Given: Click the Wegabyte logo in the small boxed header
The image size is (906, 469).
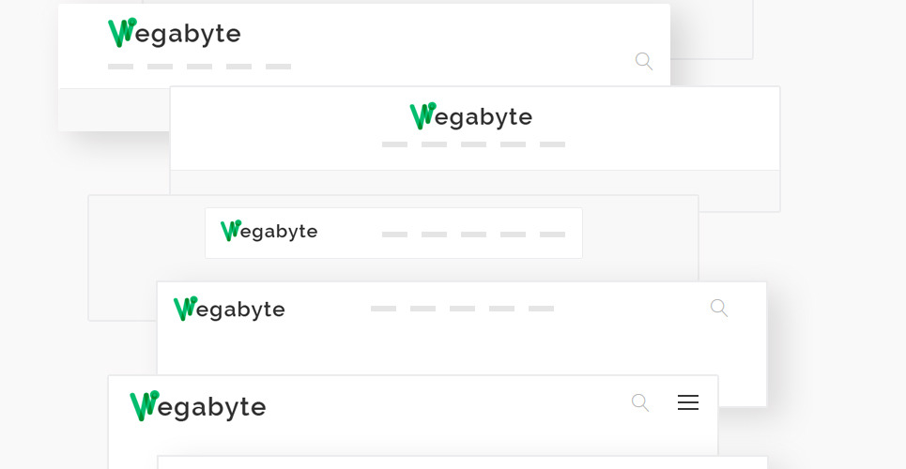Looking at the screenshot, I should click(x=269, y=232).
